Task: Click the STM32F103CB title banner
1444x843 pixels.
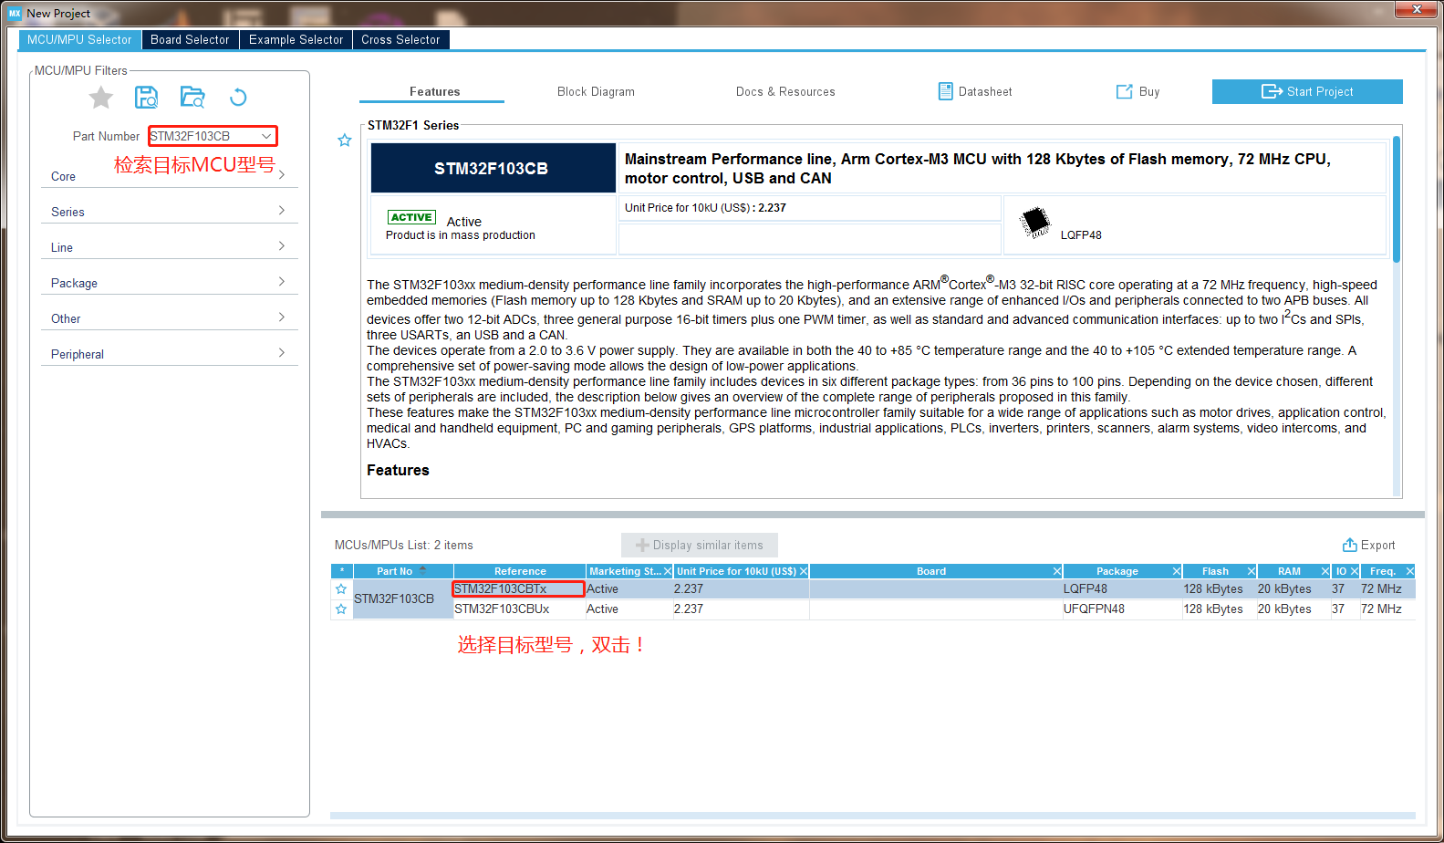Action: [493, 168]
